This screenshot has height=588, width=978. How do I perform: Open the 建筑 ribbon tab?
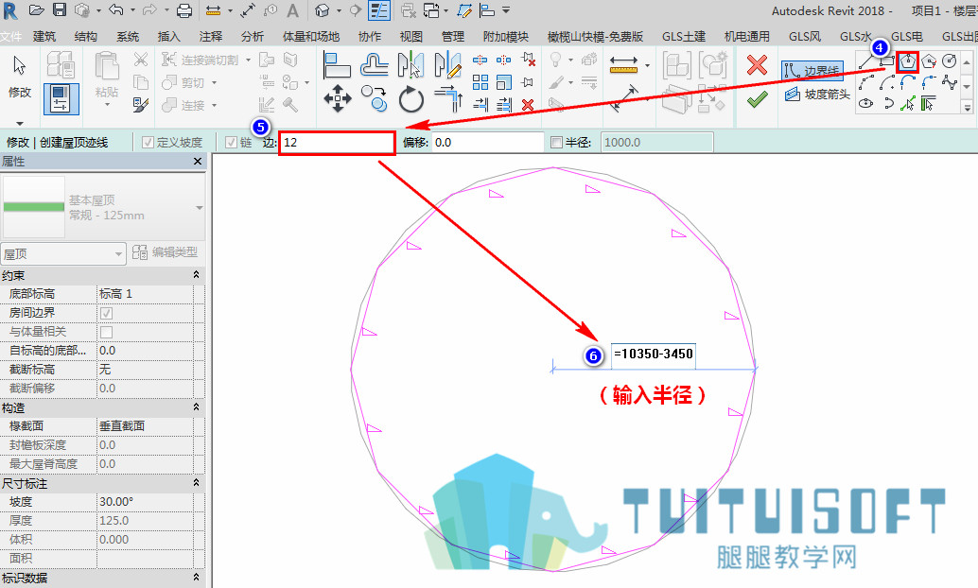44,37
